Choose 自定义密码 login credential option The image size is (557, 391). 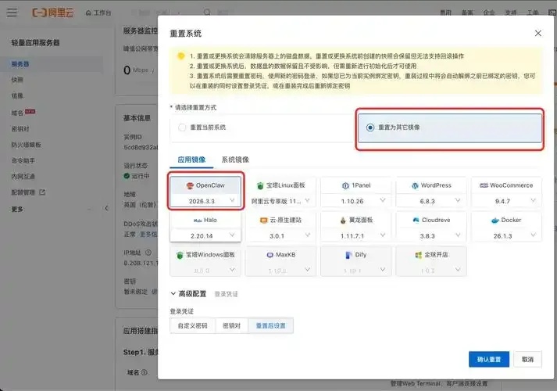coord(192,325)
